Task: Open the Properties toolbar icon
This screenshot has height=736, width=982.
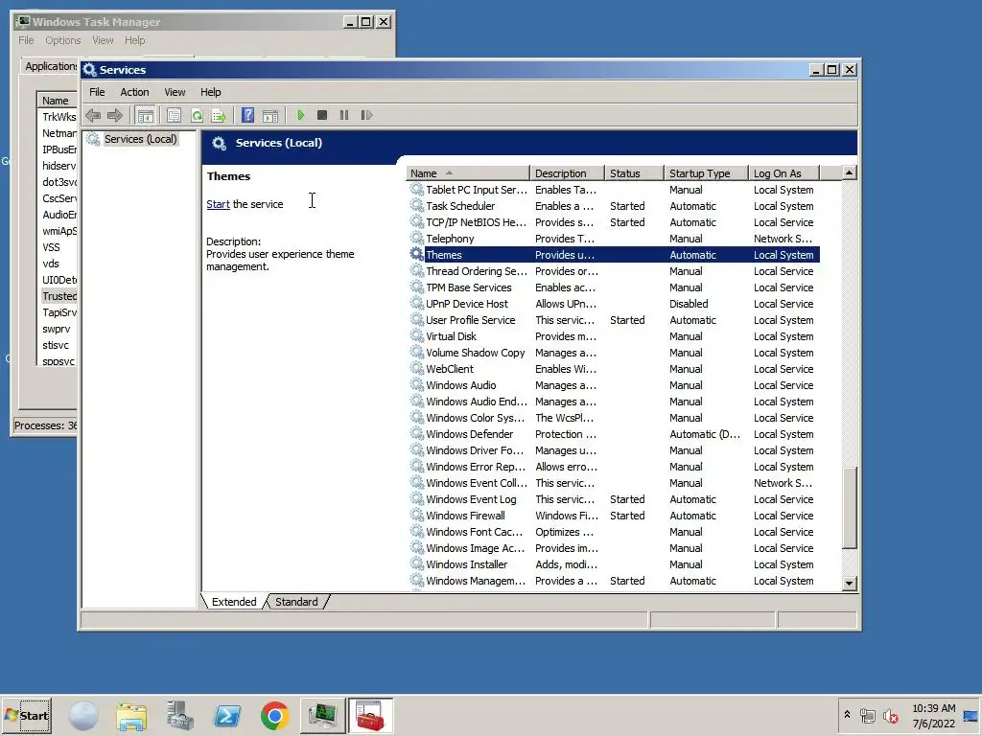Action: [x=175, y=115]
